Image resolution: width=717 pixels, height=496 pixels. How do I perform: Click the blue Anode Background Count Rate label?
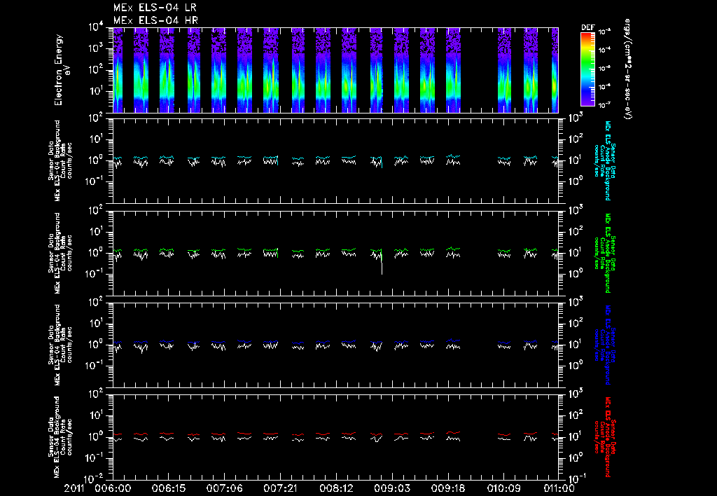pyautogui.click(x=604, y=345)
